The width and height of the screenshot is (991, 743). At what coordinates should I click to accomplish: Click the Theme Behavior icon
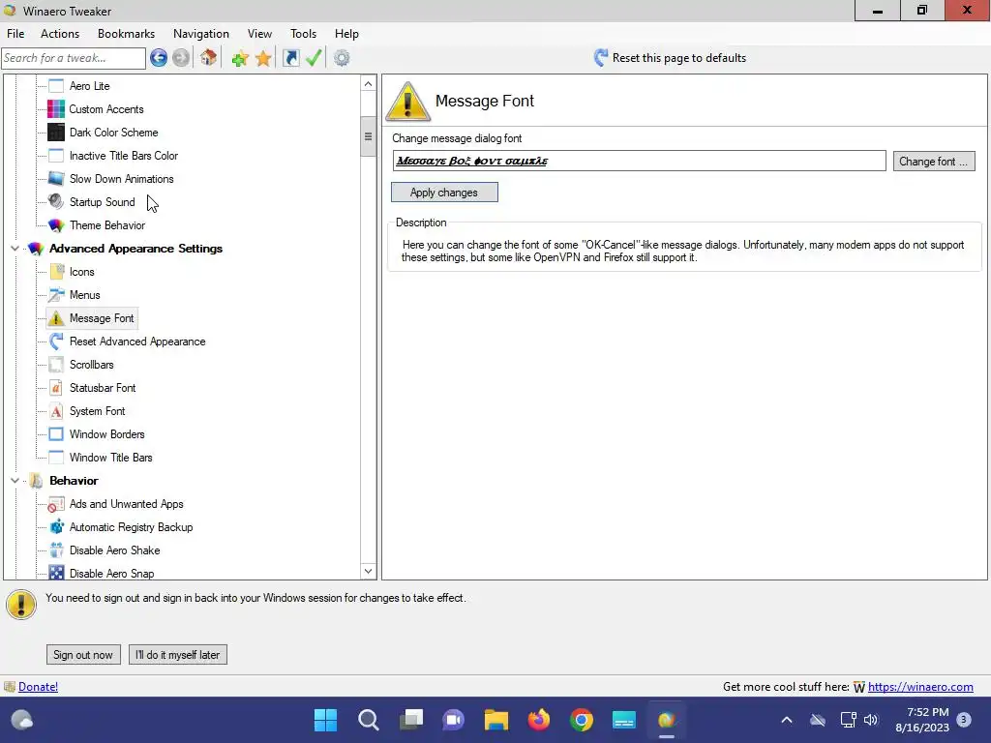tap(56, 225)
